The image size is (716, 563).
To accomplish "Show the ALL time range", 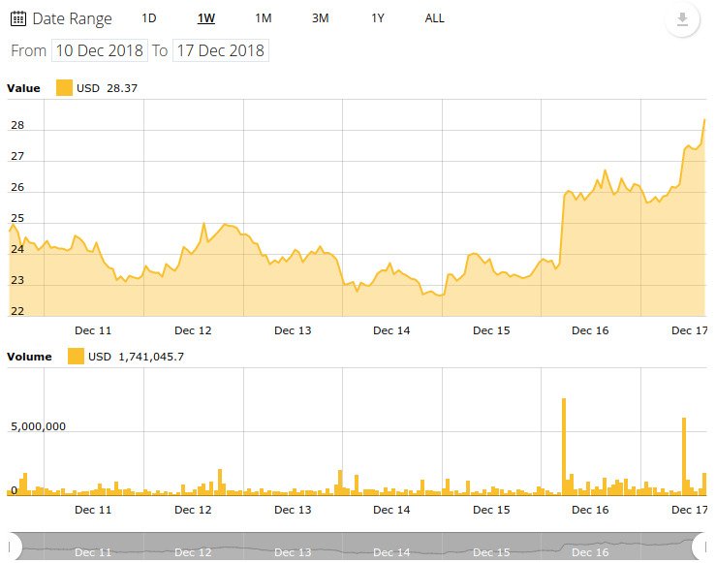I will click(435, 18).
